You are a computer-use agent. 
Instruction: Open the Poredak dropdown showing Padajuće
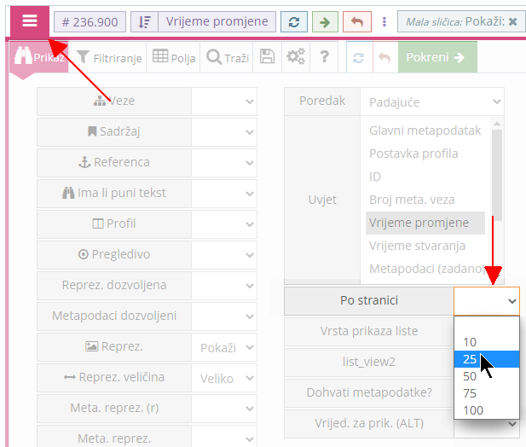pos(432,102)
